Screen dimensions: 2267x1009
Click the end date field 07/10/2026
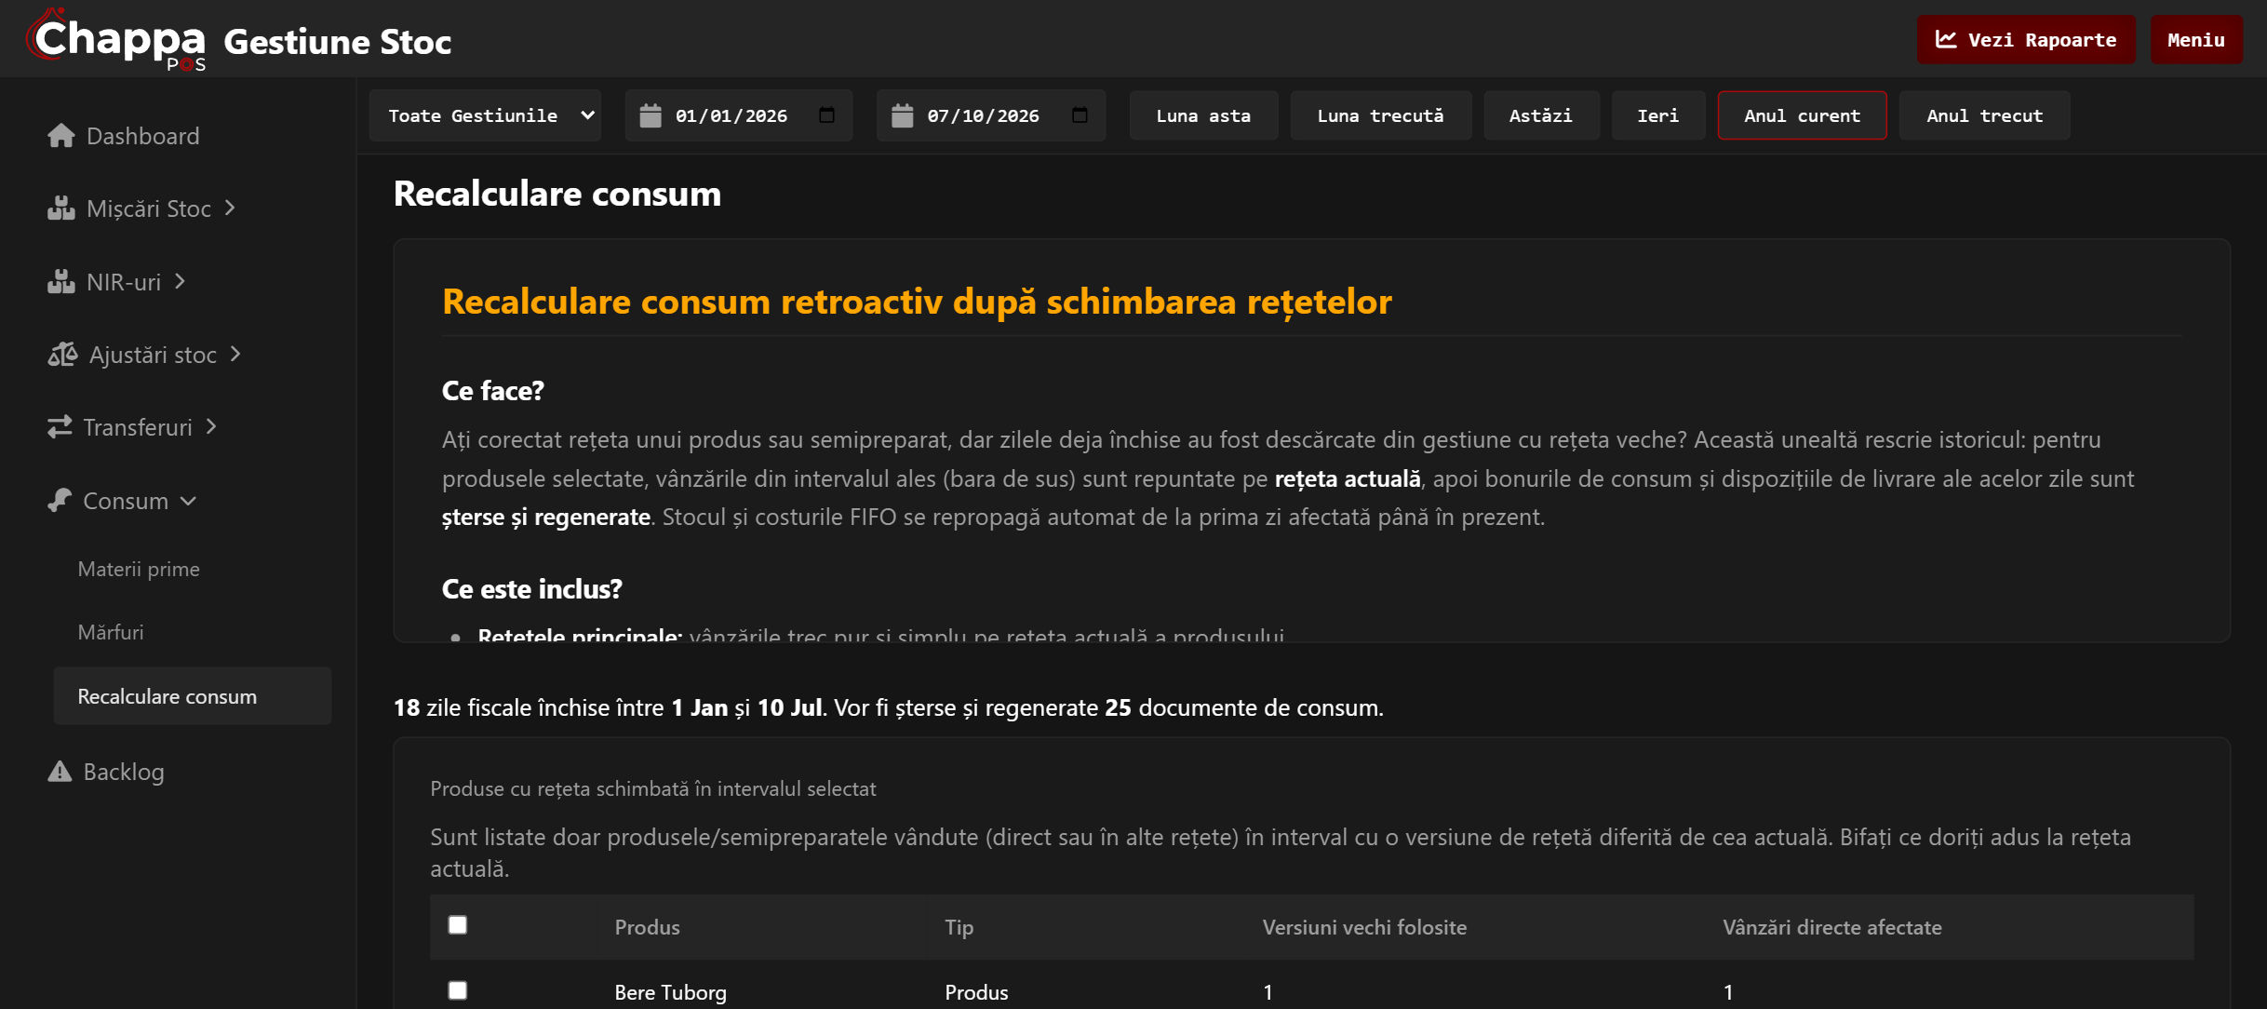point(991,115)
